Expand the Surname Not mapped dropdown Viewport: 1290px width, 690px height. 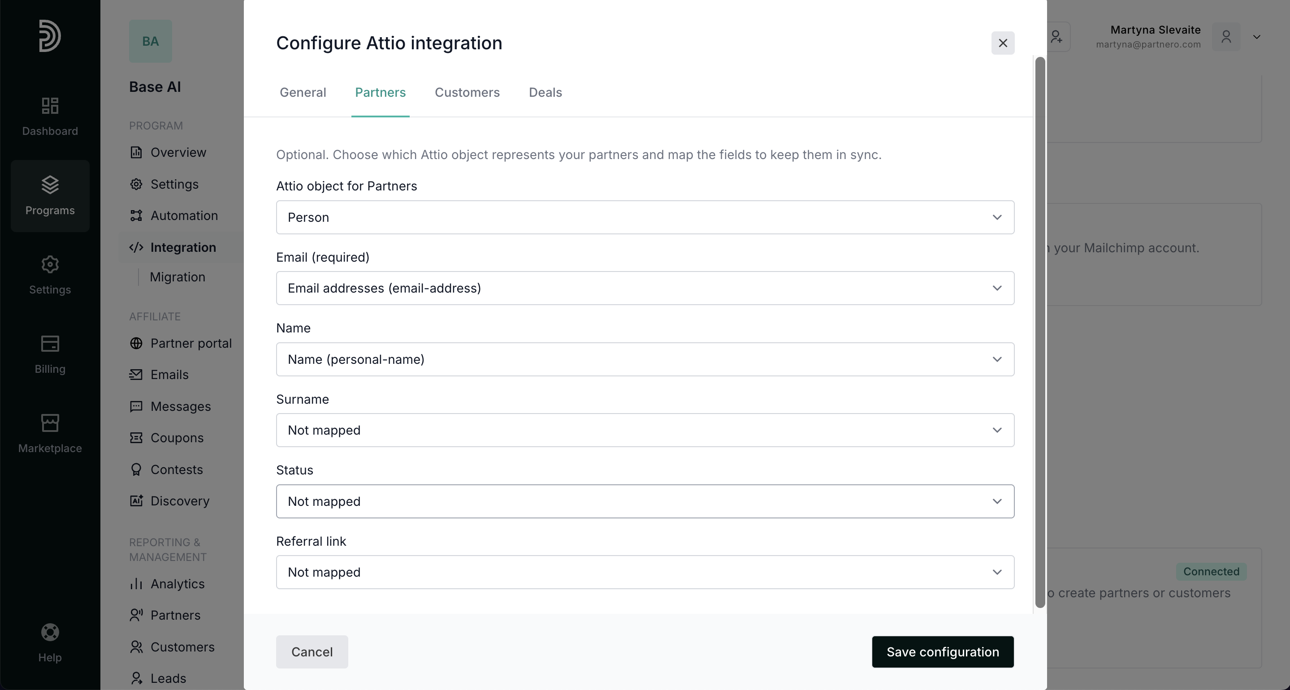point(645,430)
